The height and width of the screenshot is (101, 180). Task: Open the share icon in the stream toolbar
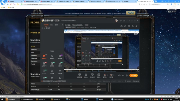pyautogui.click(x=136, y=26)
